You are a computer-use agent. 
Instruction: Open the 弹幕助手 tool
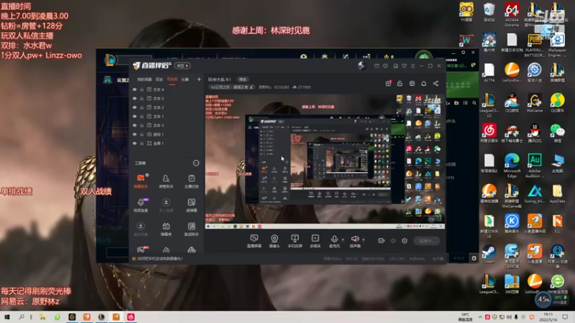(x=141, y=181)
